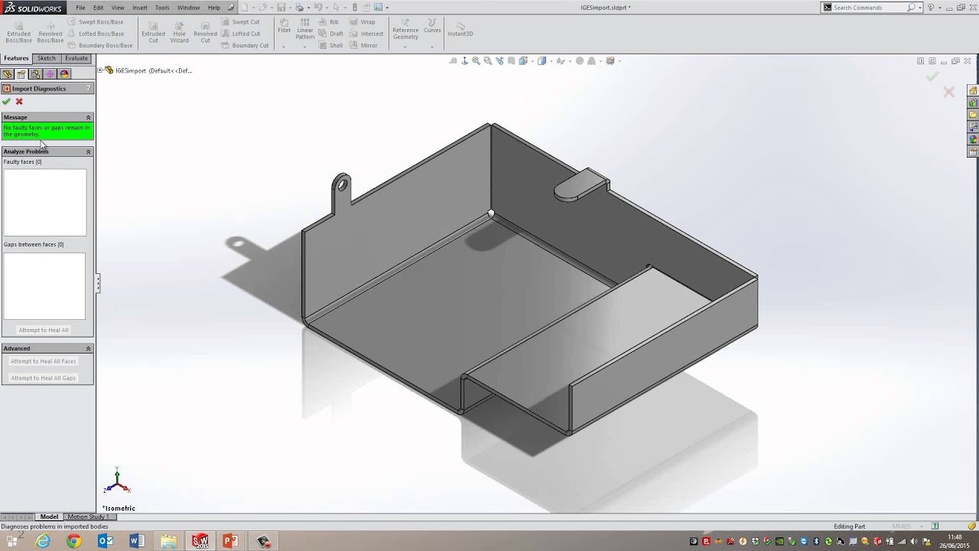This screenshot has width=979, height=551.
Task: Expand the IGESimport flyout tree node
Action: (x=100, y=70)
